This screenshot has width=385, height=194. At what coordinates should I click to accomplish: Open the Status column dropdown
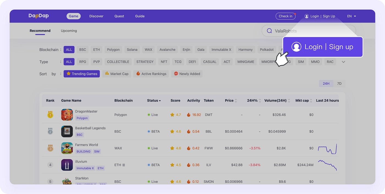coord(154,100)
